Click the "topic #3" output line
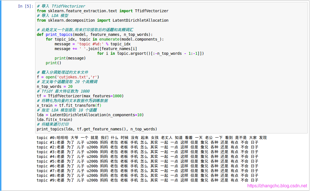 tap(147, 152)
